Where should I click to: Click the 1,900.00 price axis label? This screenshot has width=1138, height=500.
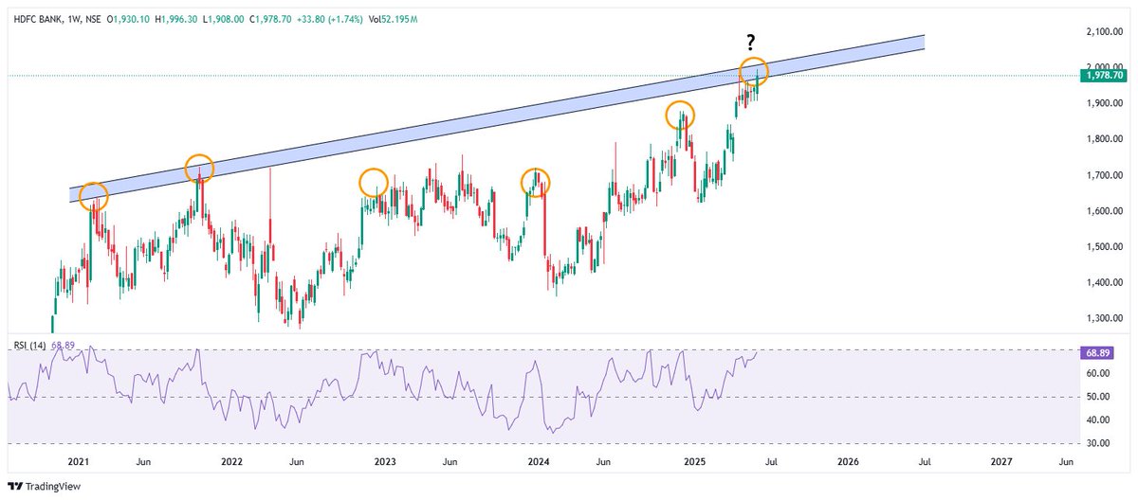(1104, 103)
